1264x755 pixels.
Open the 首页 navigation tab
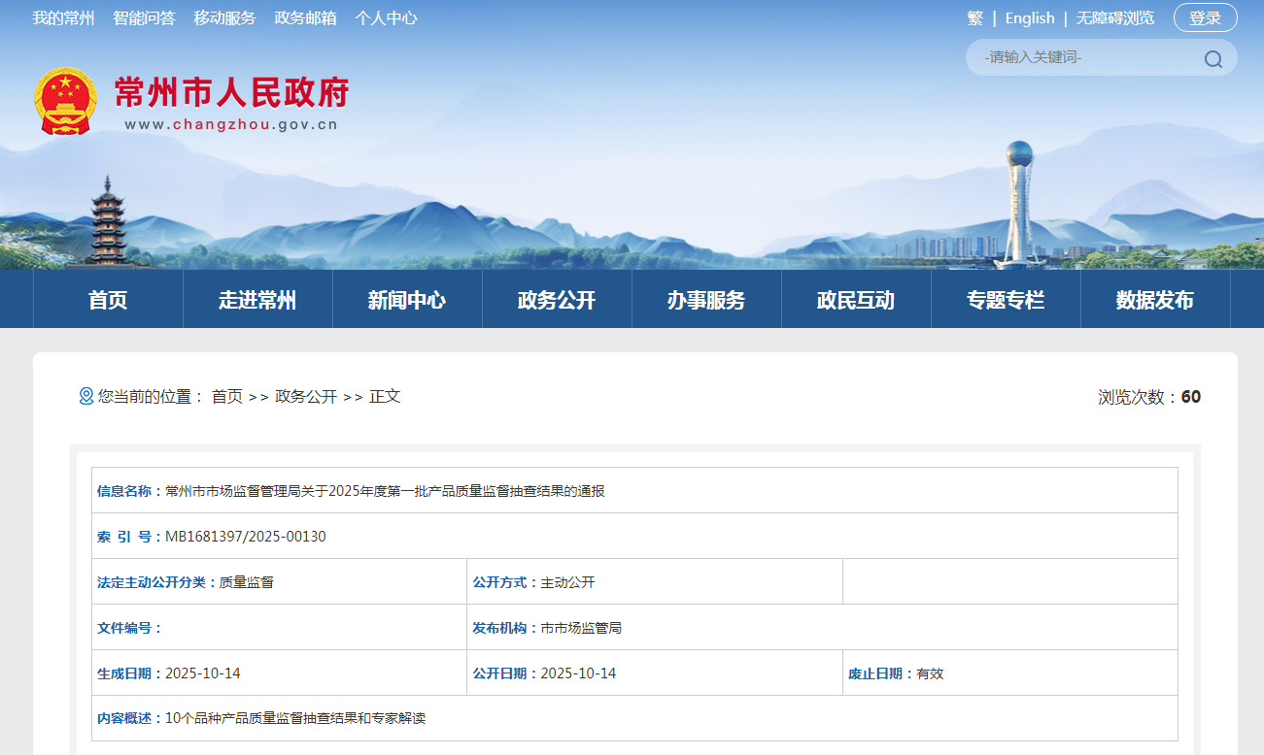(x=108, y=300)
